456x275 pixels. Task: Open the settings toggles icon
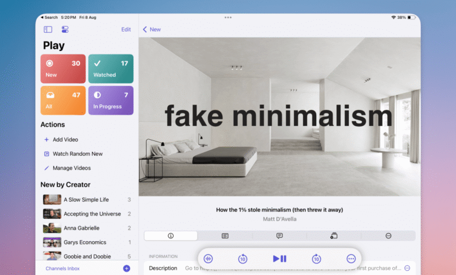tap(65, 29)
